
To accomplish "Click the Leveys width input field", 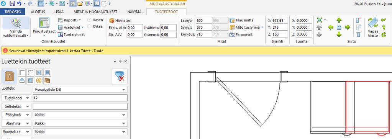I will pyautogui.click(x=203, y=21).
